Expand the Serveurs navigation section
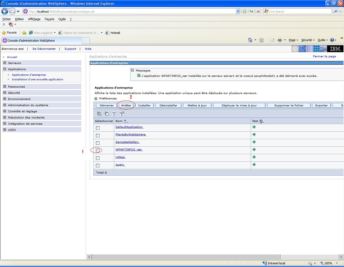The image size is (344, 267). click(5, 63)
